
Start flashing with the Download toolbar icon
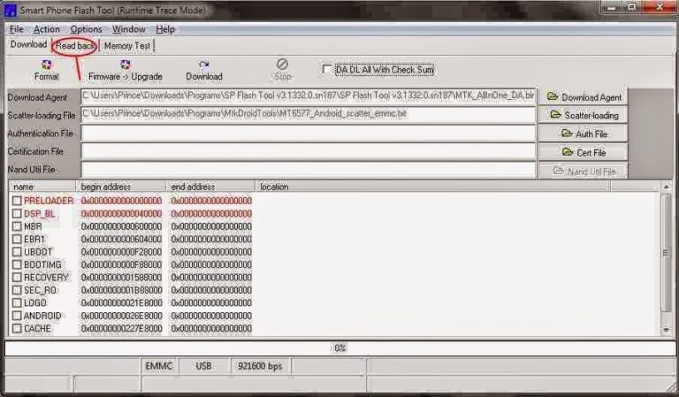click(x=204, y=70)
